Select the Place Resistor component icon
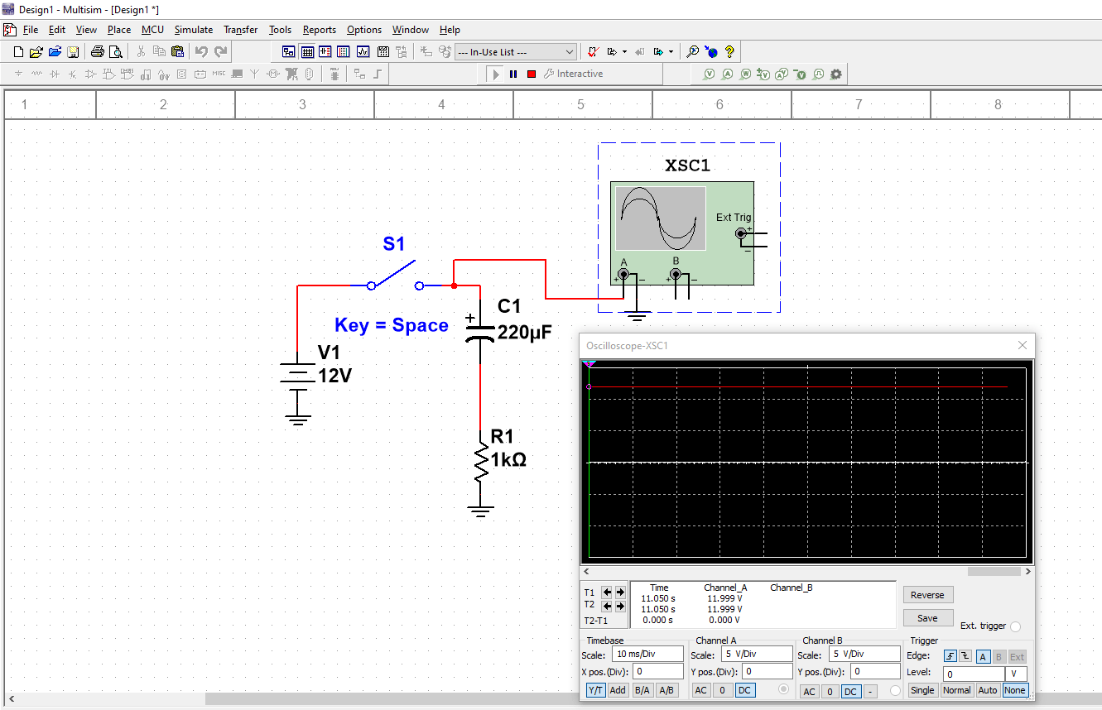This screenshot has height=710, width=1102. coord(36,73)
